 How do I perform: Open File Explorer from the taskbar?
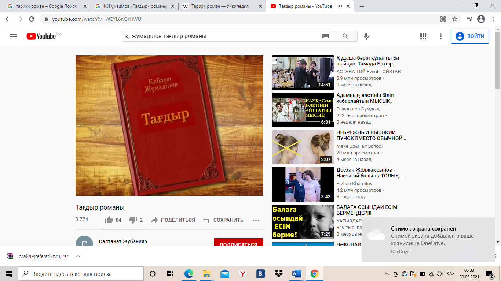click(207, 274)
